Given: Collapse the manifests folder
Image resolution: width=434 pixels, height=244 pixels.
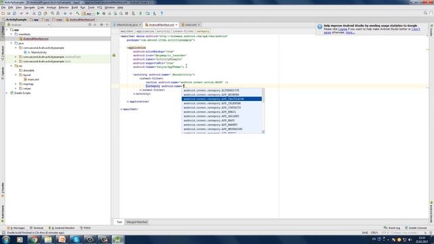Looking at the screenshot, I should click(12, 35).
